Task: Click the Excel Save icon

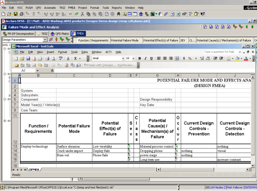Action: (x=28, y=58)
